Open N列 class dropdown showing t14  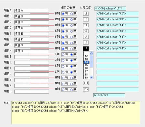point(86,83)
